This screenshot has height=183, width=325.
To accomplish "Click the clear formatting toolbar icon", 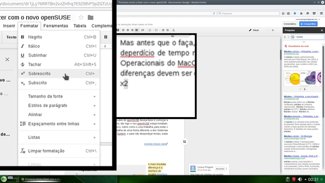I will click(173, 30).
